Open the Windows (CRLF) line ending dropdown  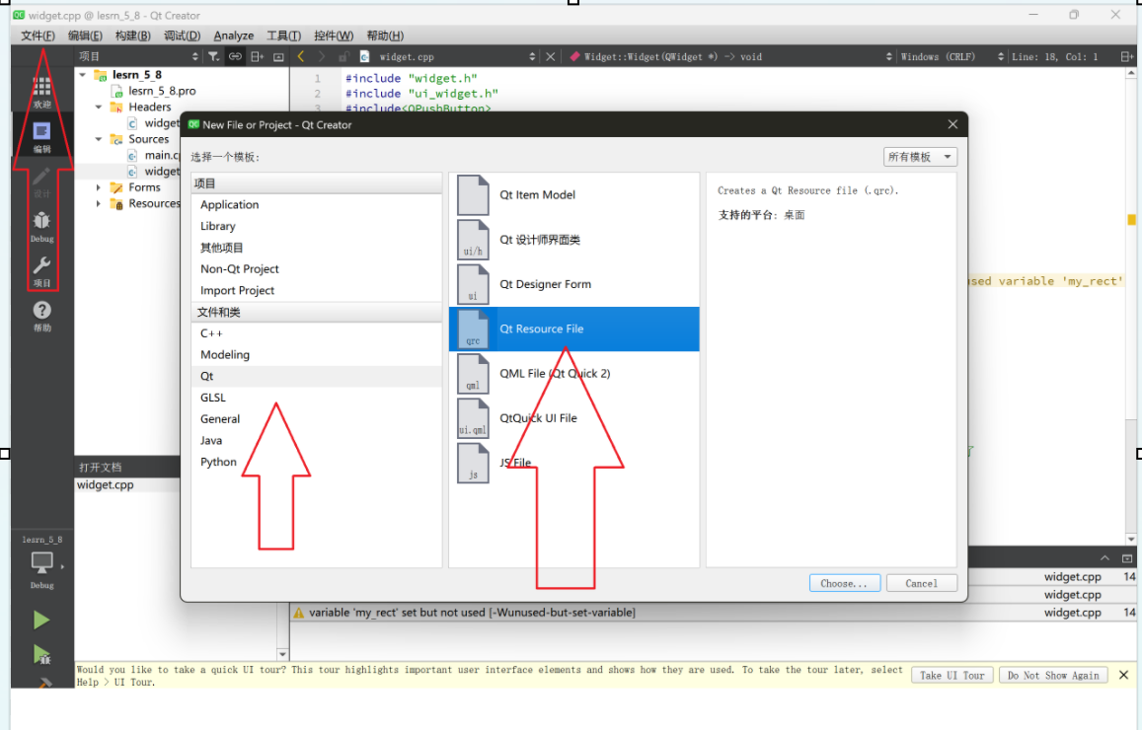tap(952, 57)
